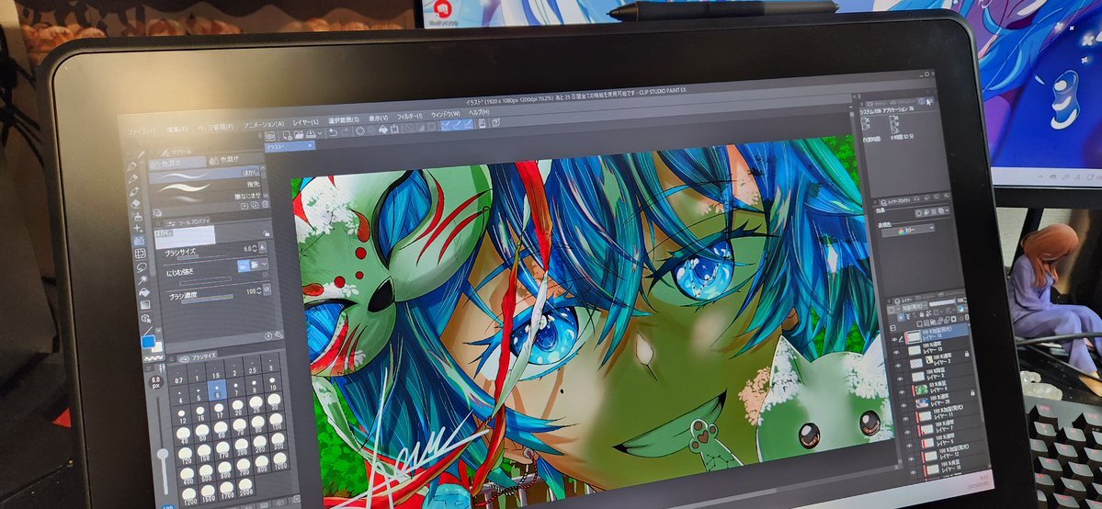Click the Clear (dotted circle) icon
This screenshot has height=509, width=1102.
pyautogui.click(x=360, y=130)
